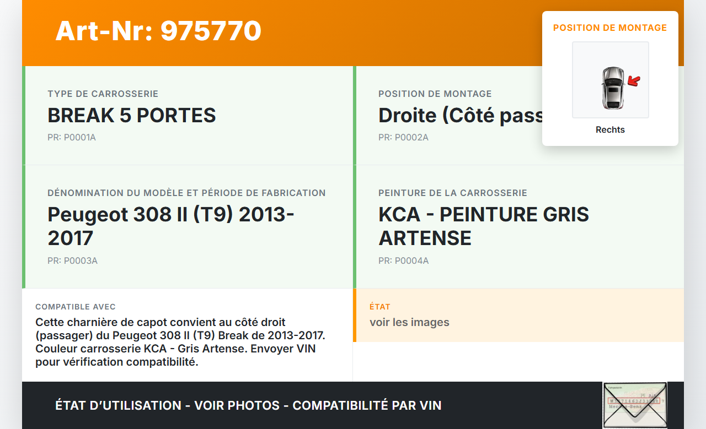This screenshot has height=429, width=706.
Task: Click the top-view car image
Action: coord(612,88)
